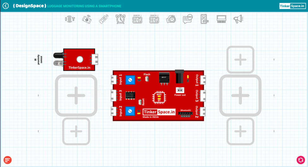Select the display module icon
This screenshot has width=308, height=167.
point(221,19)
